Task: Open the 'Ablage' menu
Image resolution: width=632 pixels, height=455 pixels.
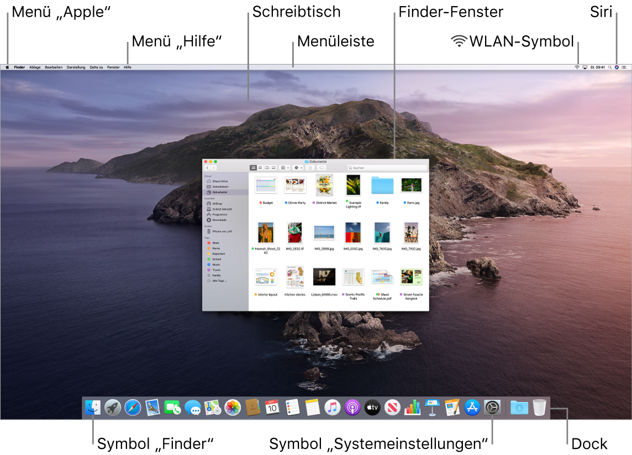Action: click(x=34, y=67)
